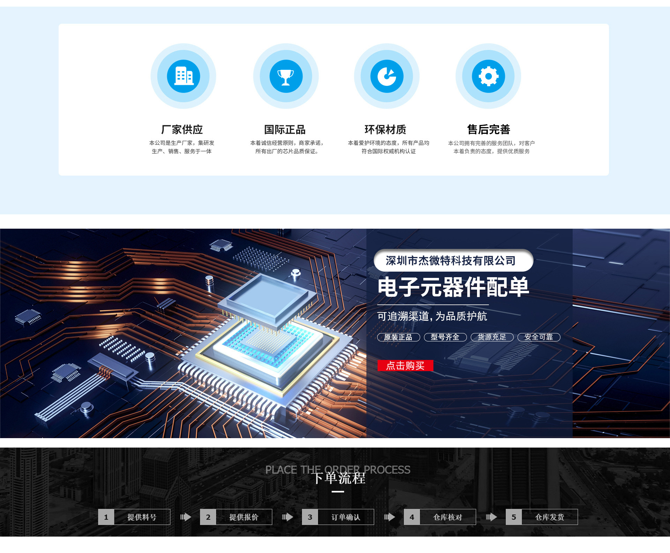This screenshot has width=670, height=553.
Task: Click the 深圳市杰微特科技有限公司 company badge
Action: tap(453, 260)
